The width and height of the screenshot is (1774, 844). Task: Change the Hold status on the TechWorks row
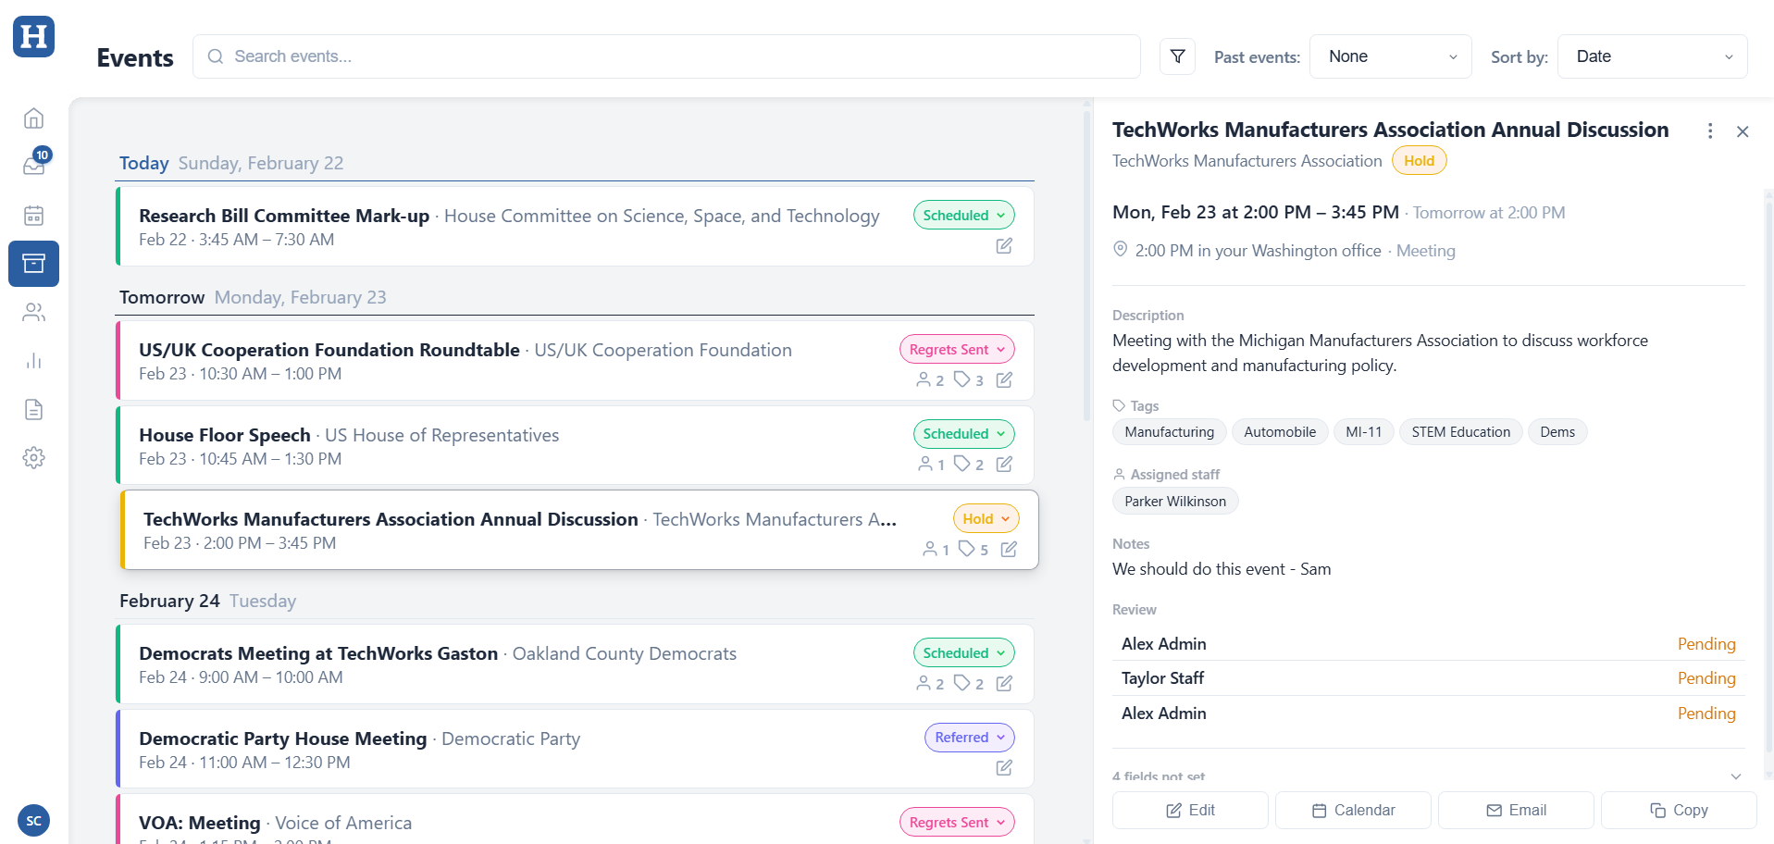coord(985,518)
